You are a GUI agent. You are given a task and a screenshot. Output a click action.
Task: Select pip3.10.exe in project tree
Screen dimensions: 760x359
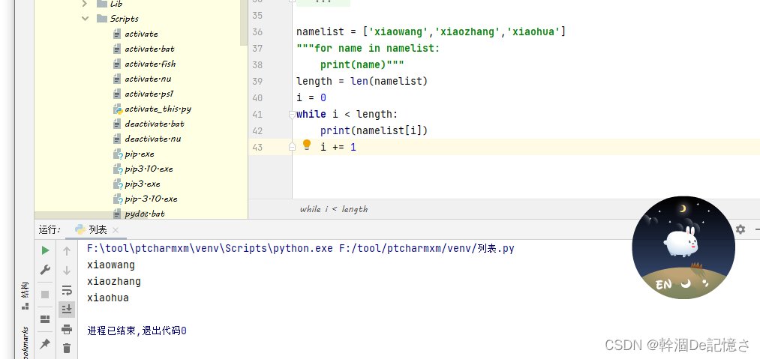149,169
